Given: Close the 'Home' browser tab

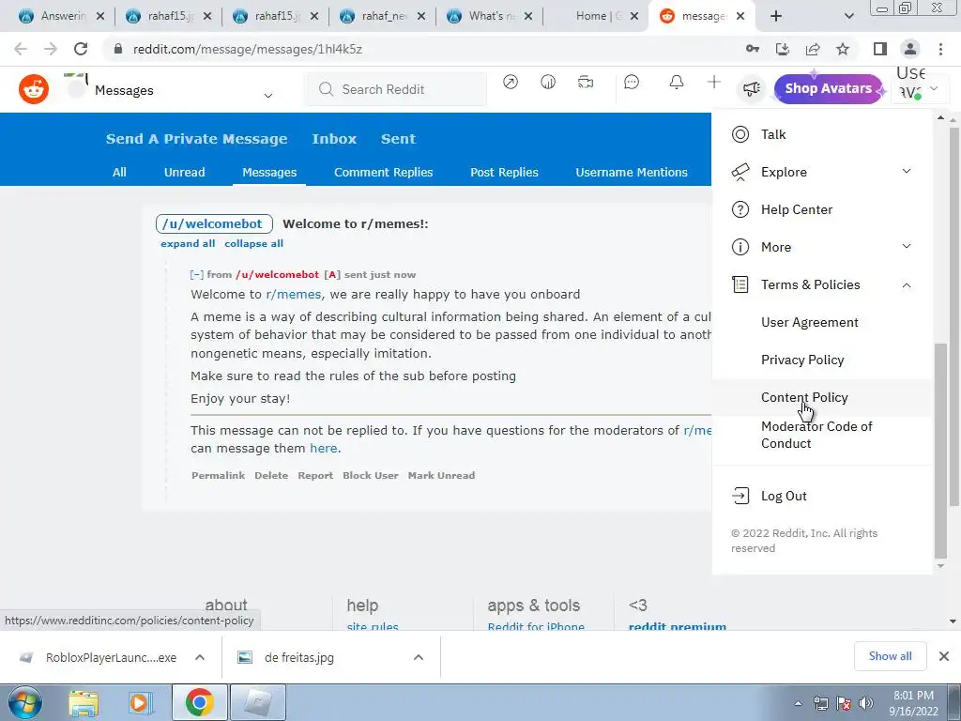Looking at the screenshot, I should [x=635, y=17].
